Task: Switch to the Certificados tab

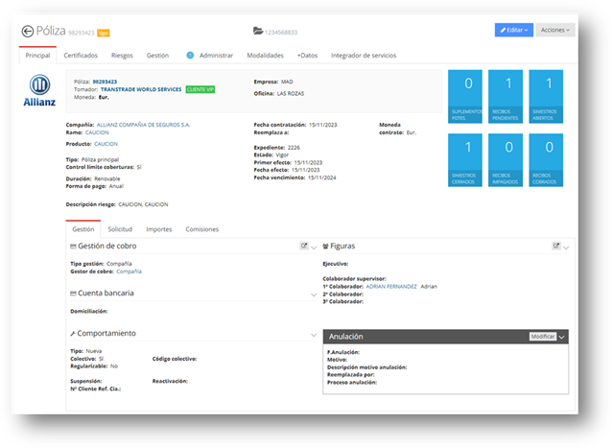Action: [81, 56]
